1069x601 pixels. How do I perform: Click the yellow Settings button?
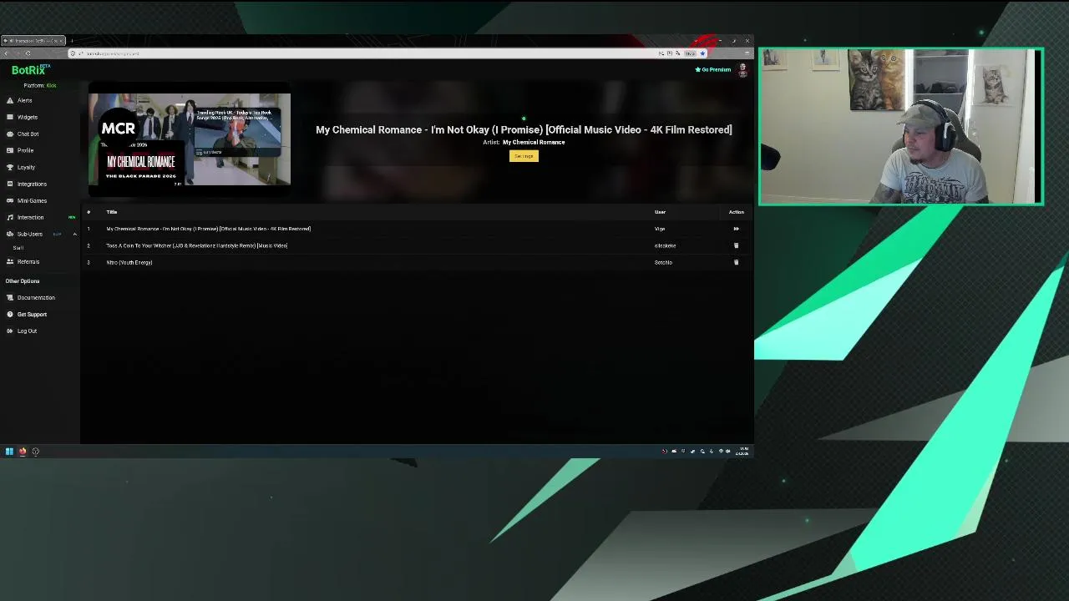[x=524, y=156]
